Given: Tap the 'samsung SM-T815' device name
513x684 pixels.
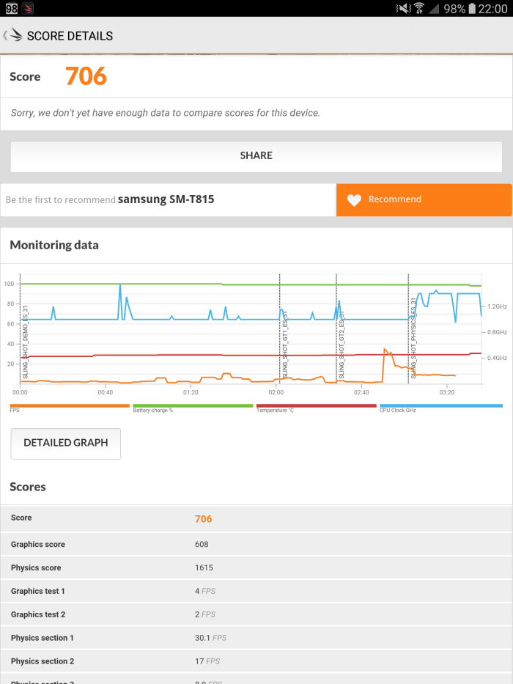Looking at the screenshot, I should [x=166, y=199].
